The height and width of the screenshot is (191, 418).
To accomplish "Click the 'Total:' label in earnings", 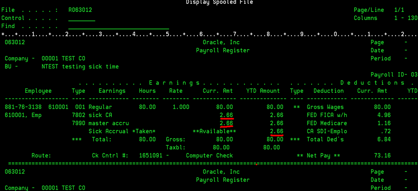I will (102, 140).
